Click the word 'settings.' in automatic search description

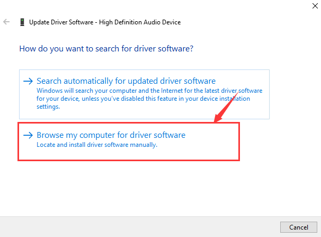[x=48, y=107]
